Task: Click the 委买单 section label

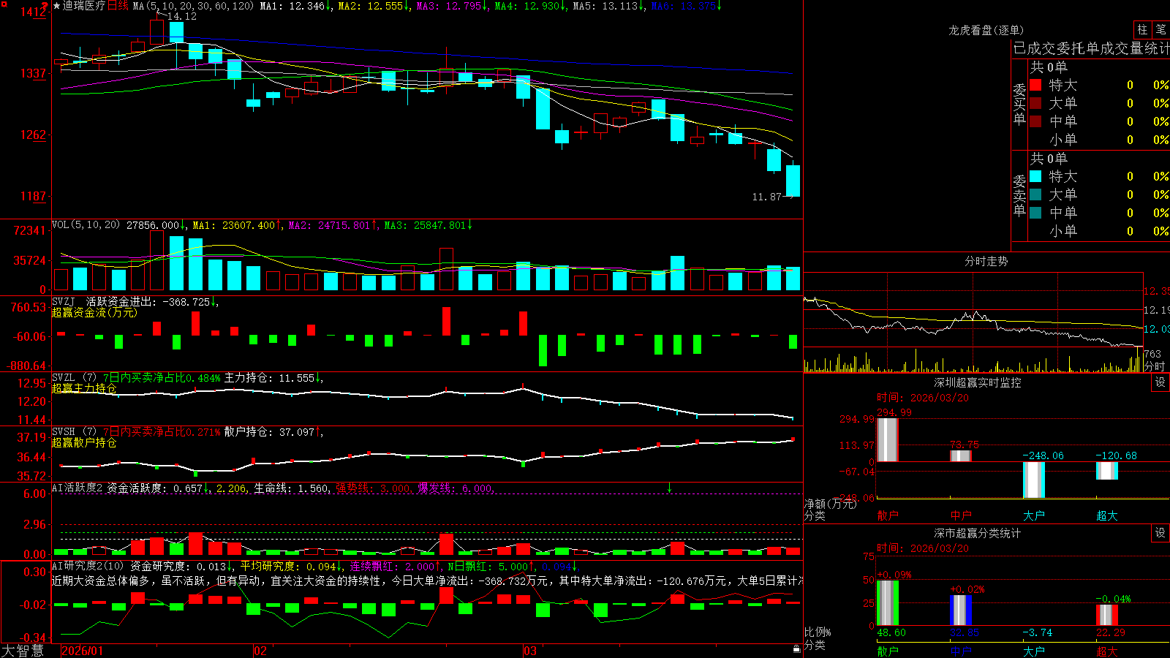Action: (1019, 105)
